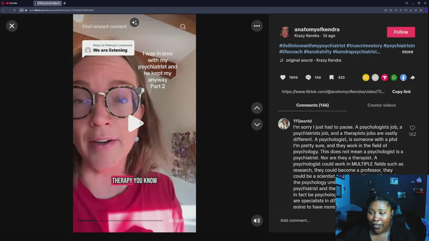Open the ad blocker shield icon
Image resolution: width=429 pixels, height=241 pixels.
(x=396, y=10)
